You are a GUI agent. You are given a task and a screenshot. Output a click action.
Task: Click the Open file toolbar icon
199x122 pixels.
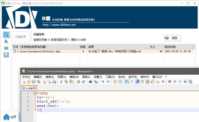[x=28, y=82]
